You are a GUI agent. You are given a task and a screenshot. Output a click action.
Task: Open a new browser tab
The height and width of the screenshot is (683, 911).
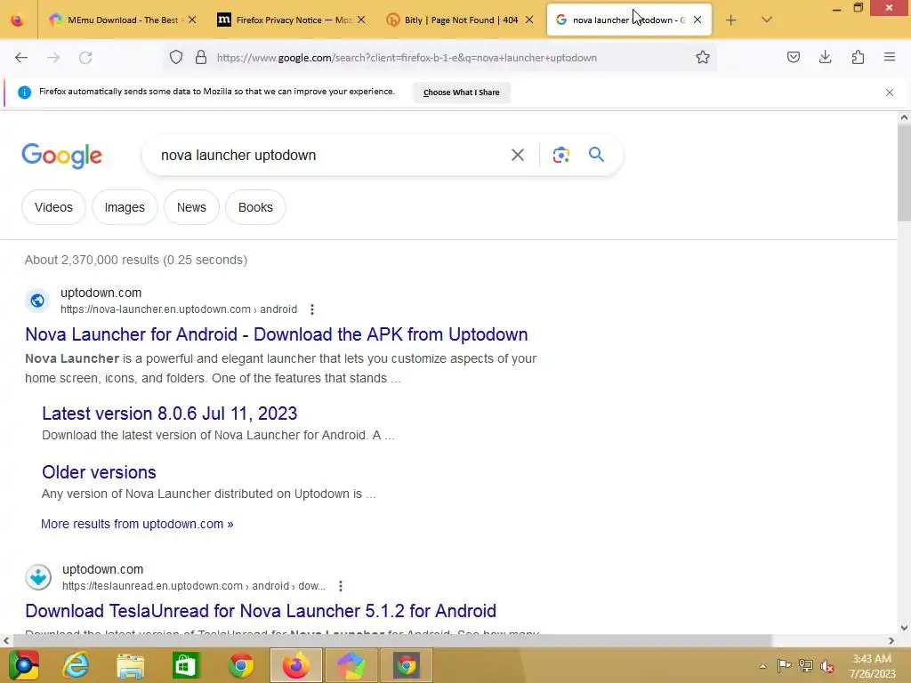point(731,20)
